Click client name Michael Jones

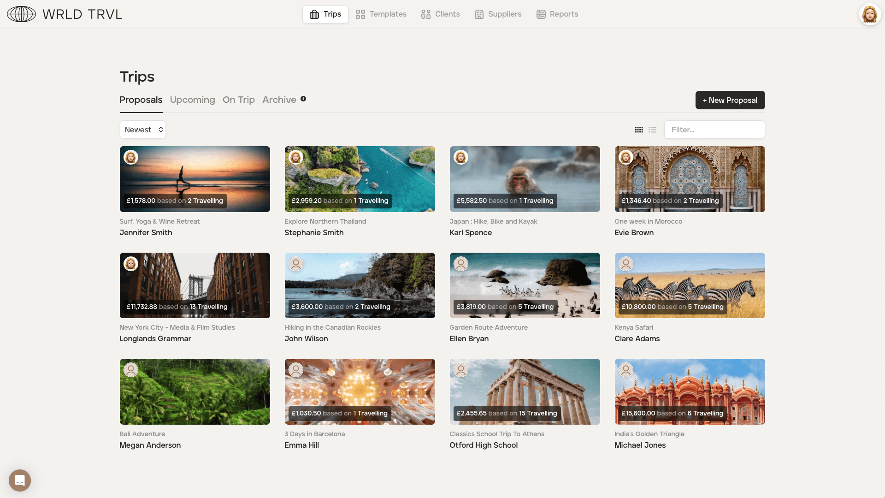[x=640, y=445]
